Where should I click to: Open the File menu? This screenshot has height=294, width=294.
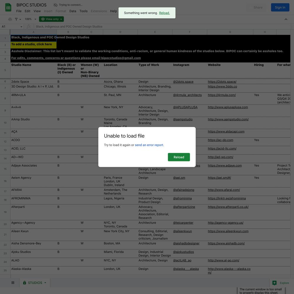tap(19, 11)
